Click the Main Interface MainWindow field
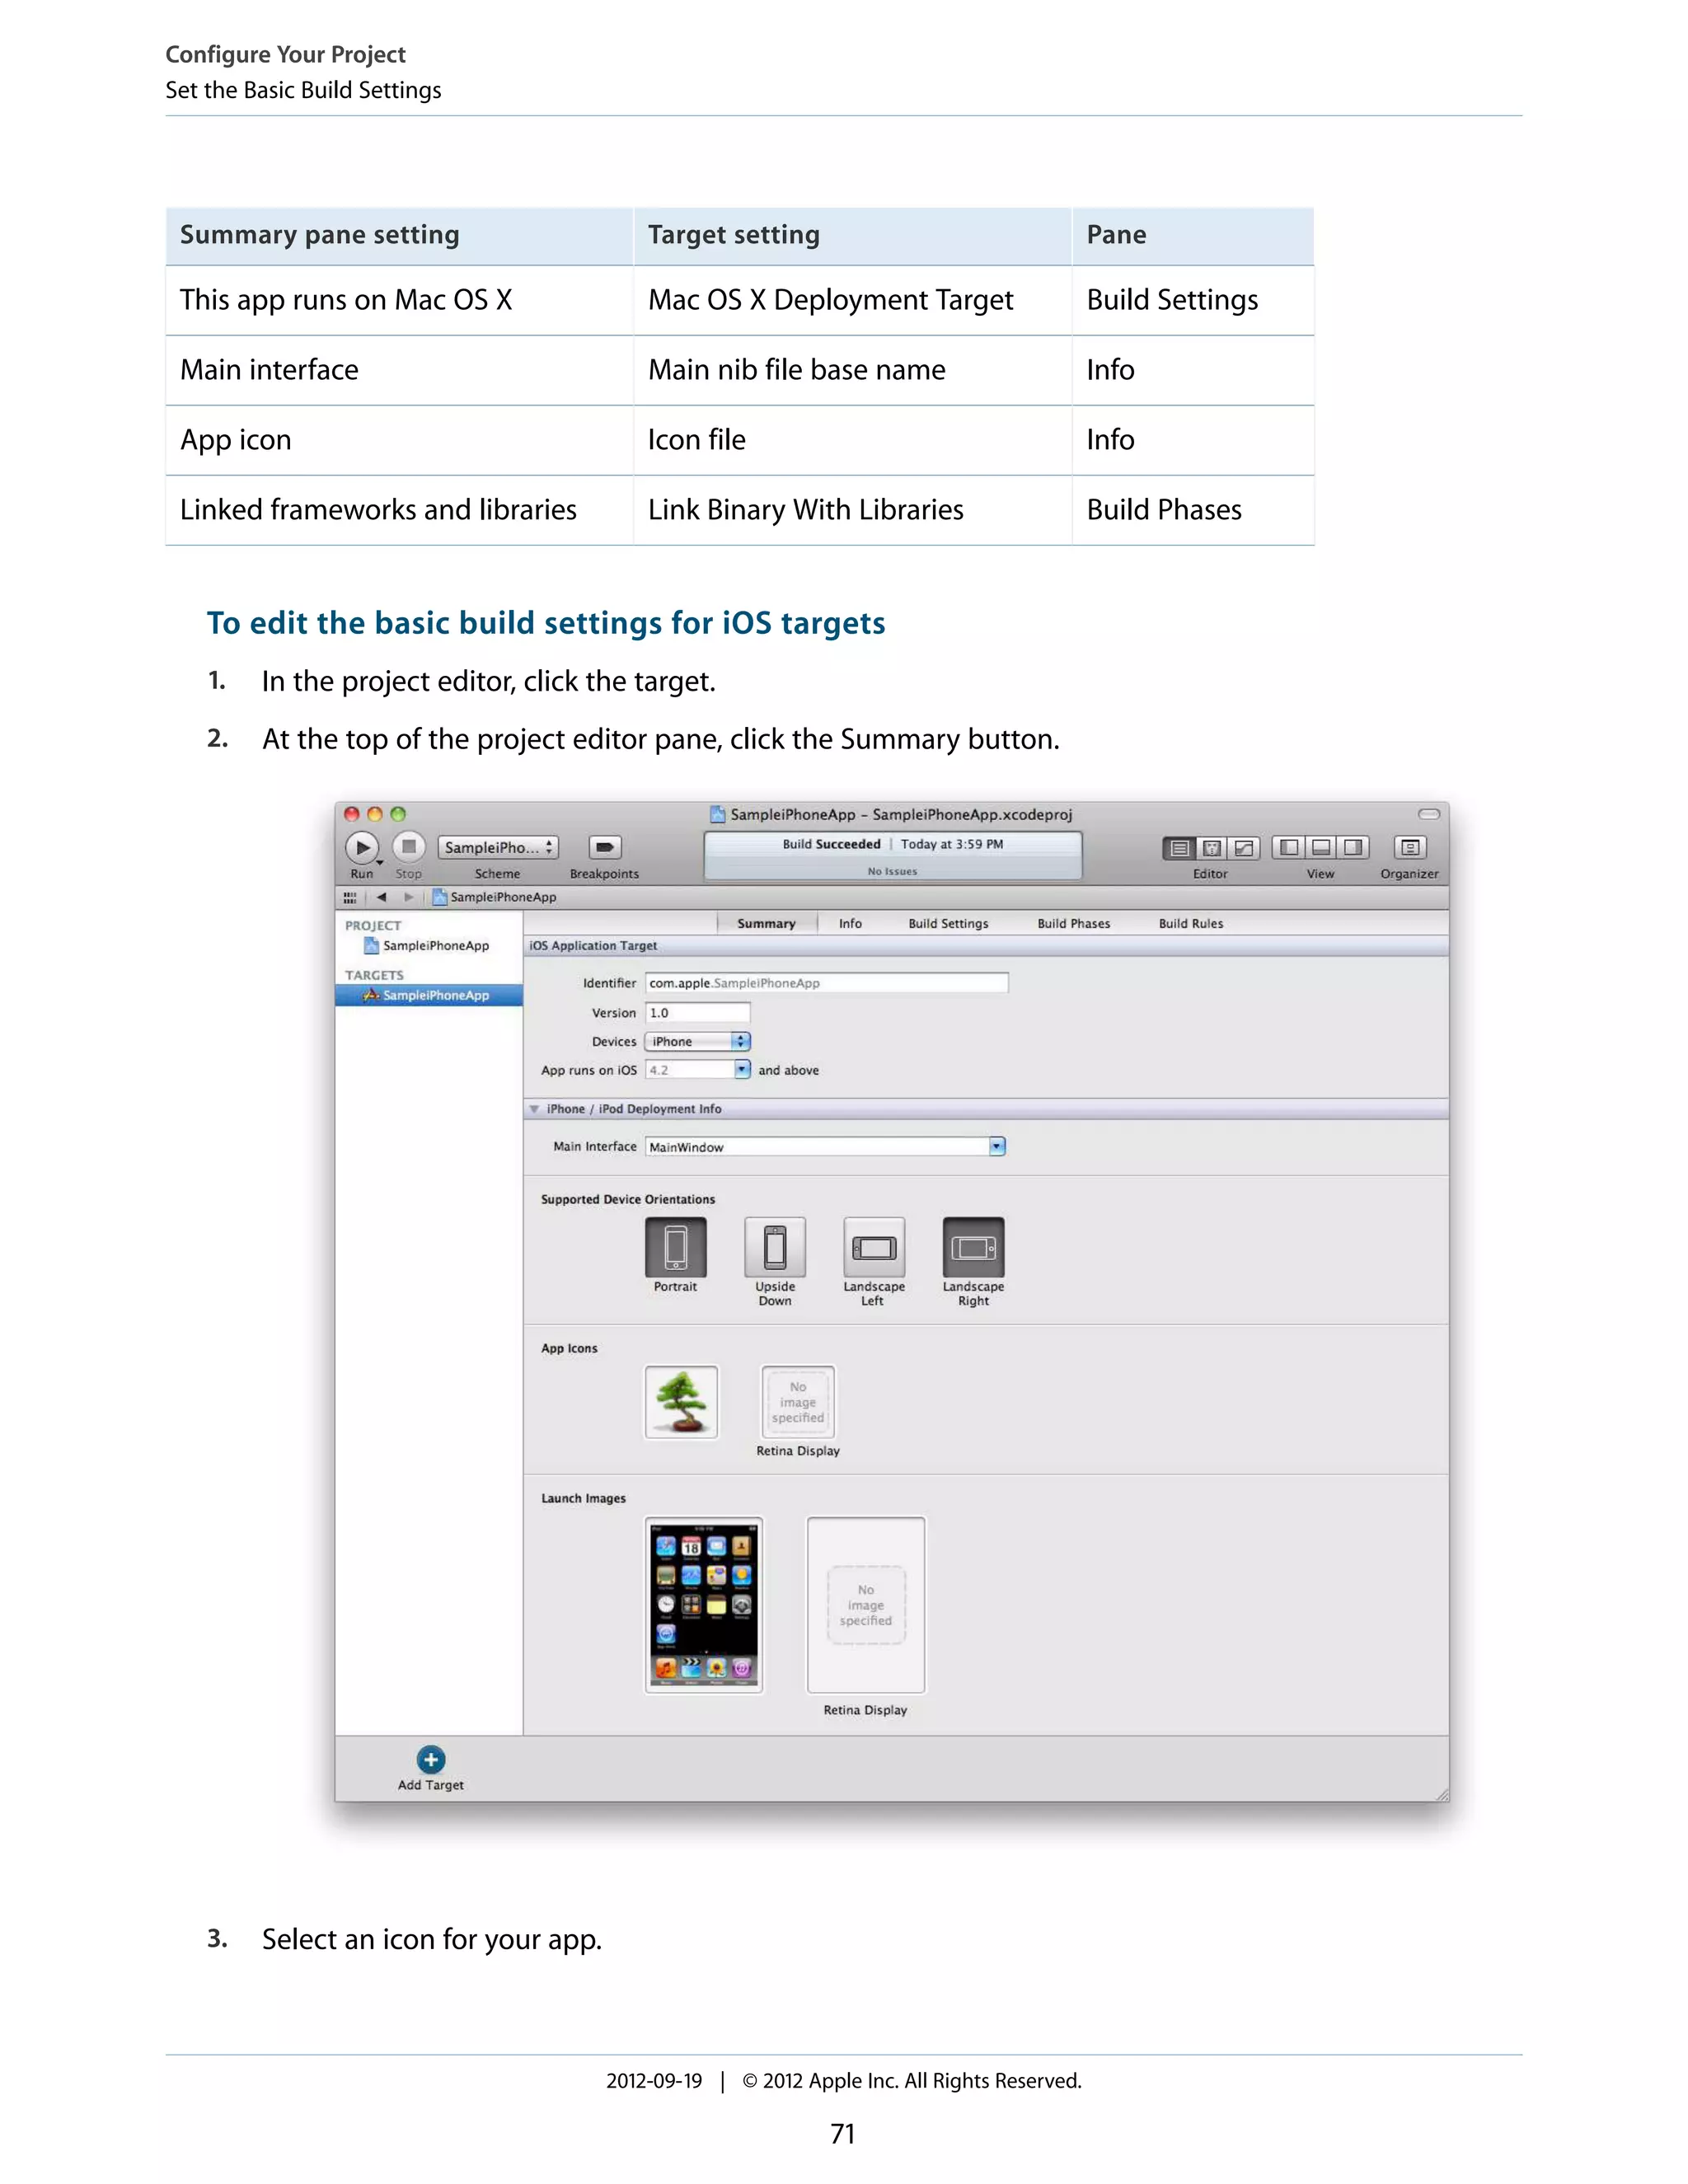Screen dimensions: 1688x2184 (817, 1147)
